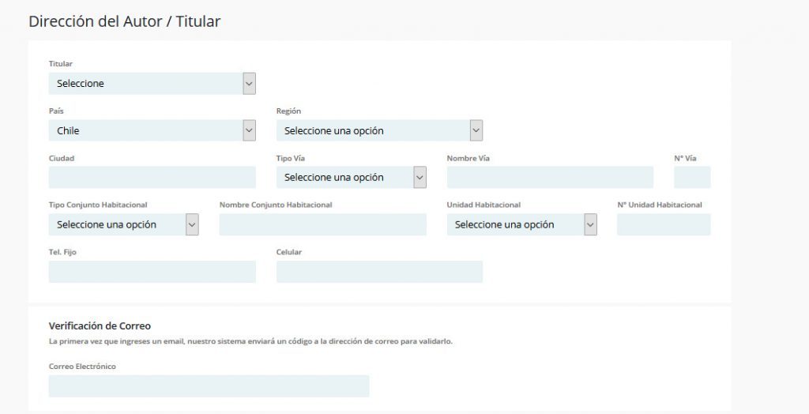This screenshot has height=414, width=809.
Task: Open the Tipo Vía dropdown
Action: click(352, 178)
